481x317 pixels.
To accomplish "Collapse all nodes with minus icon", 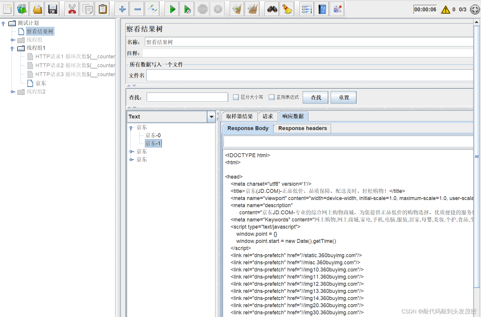I will [x=137, y=9].
